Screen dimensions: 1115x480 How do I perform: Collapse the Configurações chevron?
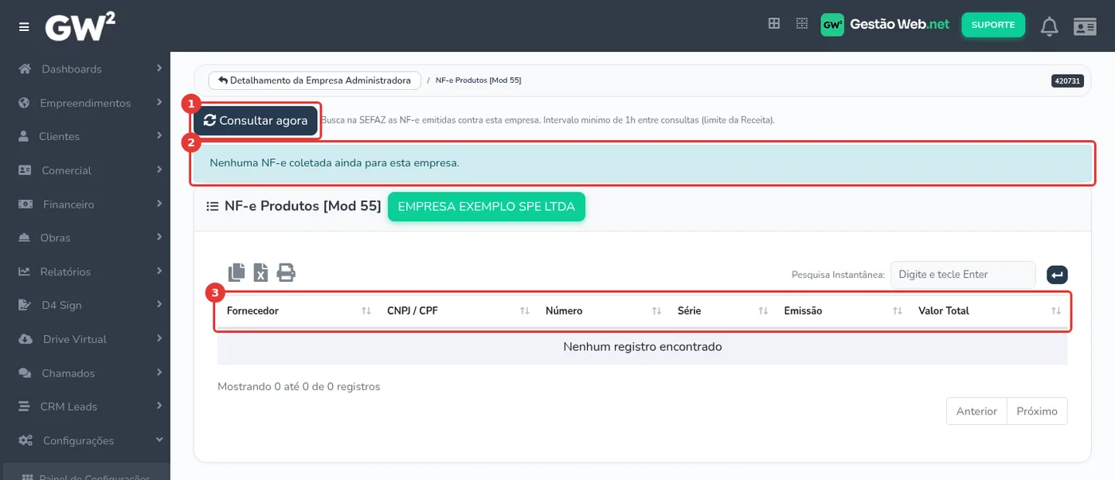[159, 439]
